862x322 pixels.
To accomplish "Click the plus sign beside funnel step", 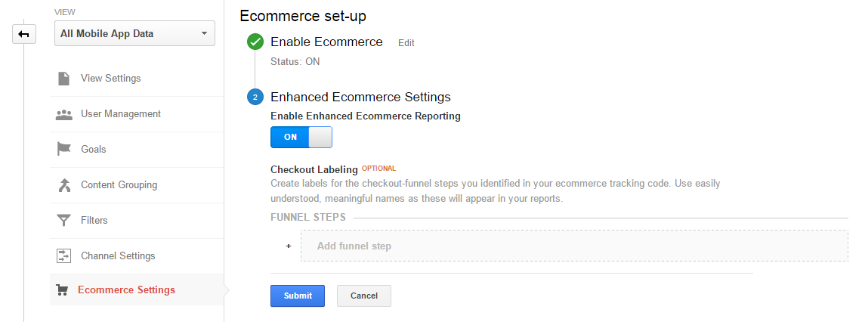I will pos(288,246).
